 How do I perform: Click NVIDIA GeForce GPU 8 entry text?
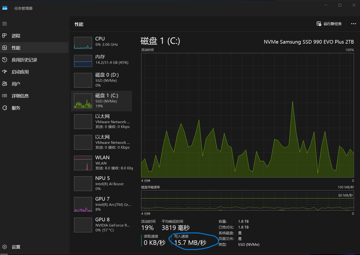(113, 225)
